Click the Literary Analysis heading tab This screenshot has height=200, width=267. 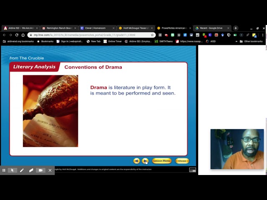coord(34,67)
